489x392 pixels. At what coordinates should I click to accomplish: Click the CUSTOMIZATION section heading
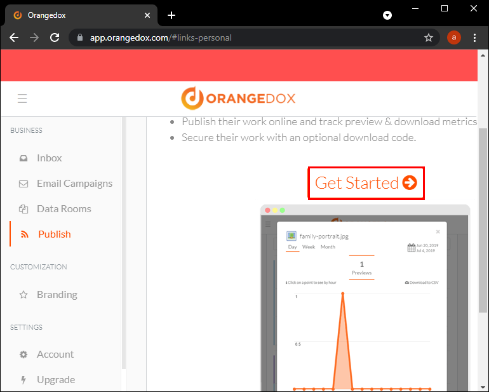click(39, 267)
